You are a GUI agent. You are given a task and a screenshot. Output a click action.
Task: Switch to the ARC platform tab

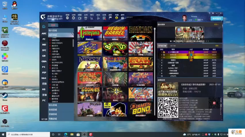coord(44,33)
